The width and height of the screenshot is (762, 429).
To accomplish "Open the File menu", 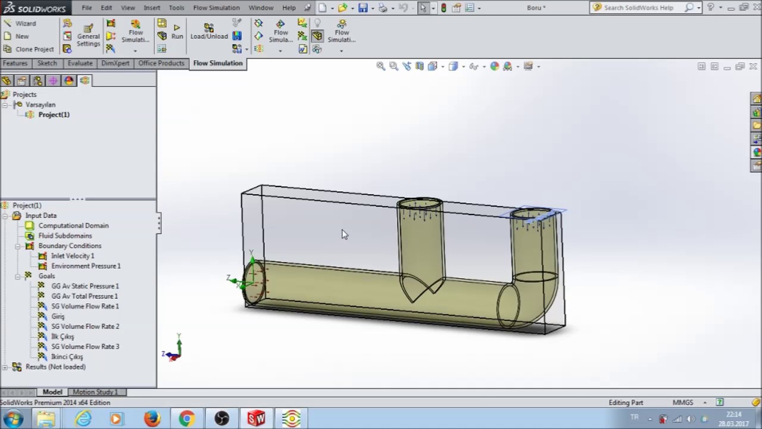I will click(x=87, y=8).
